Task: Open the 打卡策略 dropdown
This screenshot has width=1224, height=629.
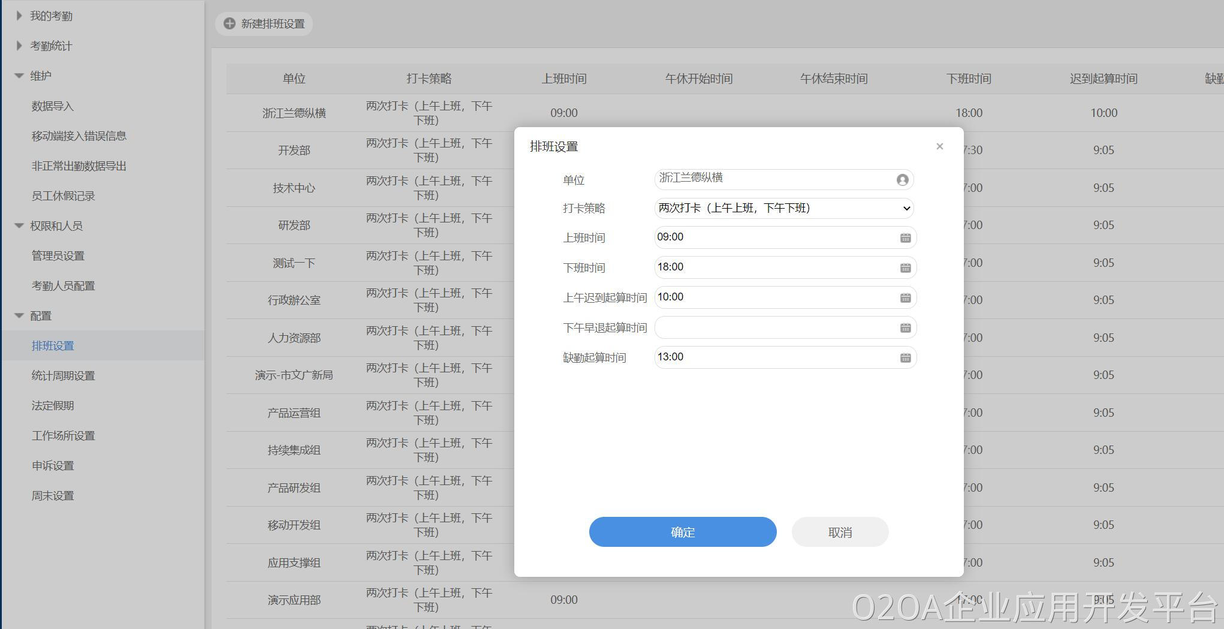Action: click(x=783, y=208)
